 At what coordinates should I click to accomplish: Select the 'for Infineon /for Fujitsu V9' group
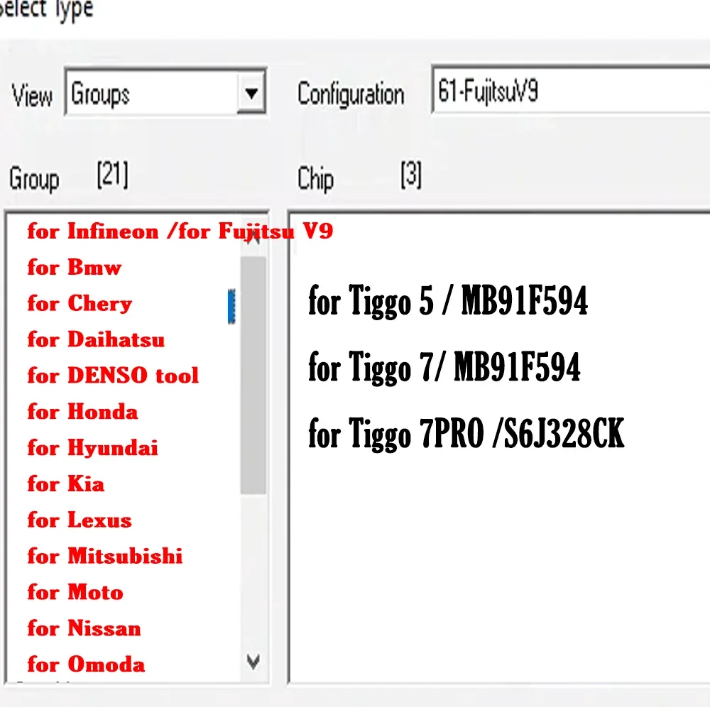click(x=180, y=231)
